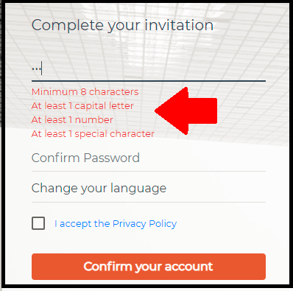Focus the Confirm Password field

pyautogui.click(x=149, y=158)
